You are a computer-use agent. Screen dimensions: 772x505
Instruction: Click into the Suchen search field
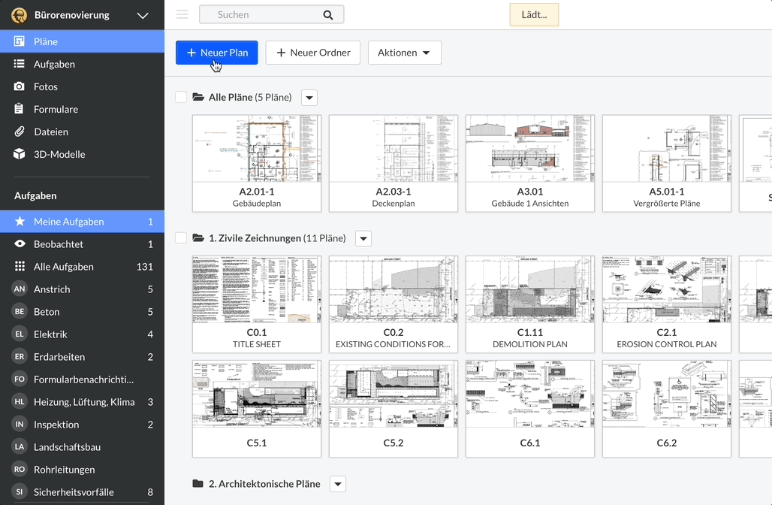[263, 14]
